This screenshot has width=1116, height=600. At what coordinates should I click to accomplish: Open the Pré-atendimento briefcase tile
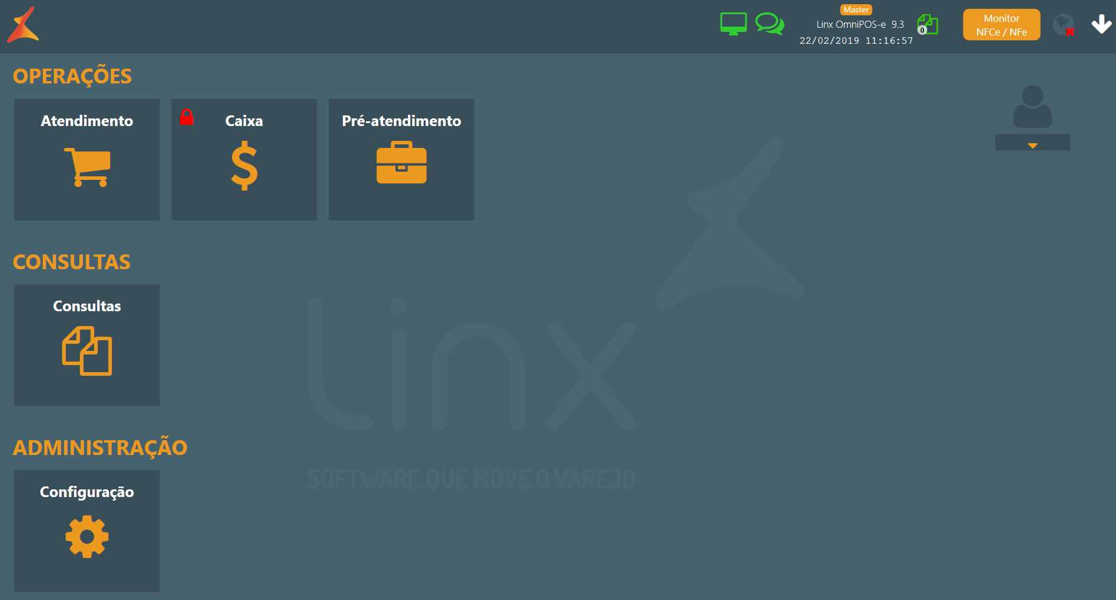pos(401,159)
